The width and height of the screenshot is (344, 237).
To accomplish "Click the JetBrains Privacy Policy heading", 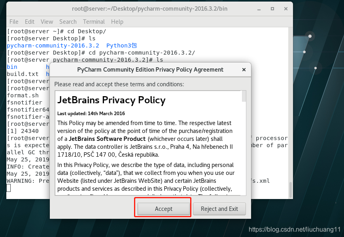I will coord(112,100).
